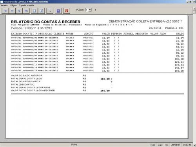Open the Página menu

click(13, 5)
